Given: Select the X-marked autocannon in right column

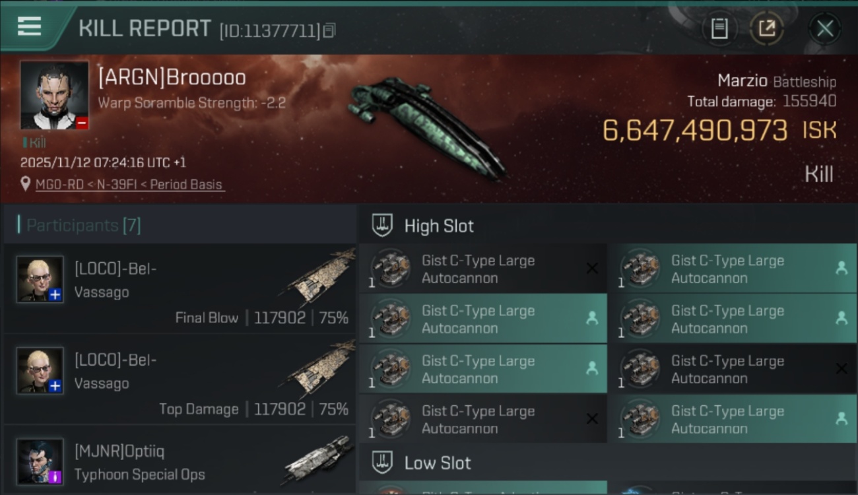Looking at the screenshot, I should point(731,370).
